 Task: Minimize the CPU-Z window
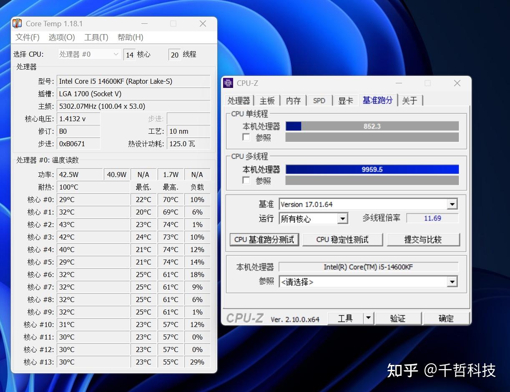point(399,83)
